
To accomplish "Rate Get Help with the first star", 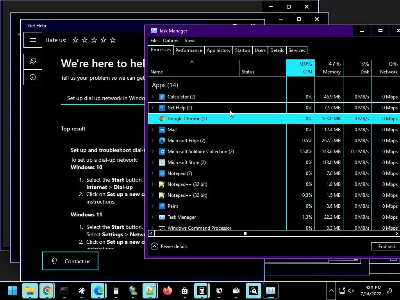I will point(75,40).
